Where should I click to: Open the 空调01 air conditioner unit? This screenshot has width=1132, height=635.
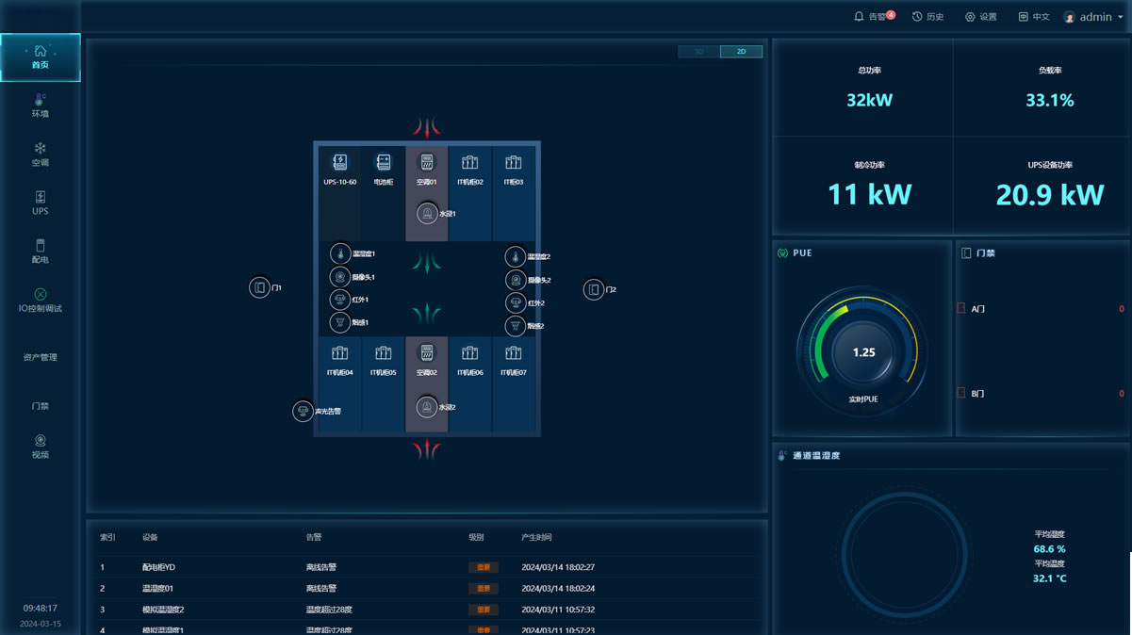(426, 163)
